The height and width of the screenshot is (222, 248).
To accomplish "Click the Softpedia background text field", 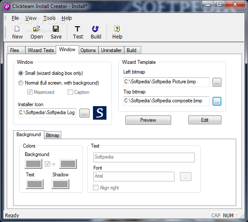I will point(144,157).
